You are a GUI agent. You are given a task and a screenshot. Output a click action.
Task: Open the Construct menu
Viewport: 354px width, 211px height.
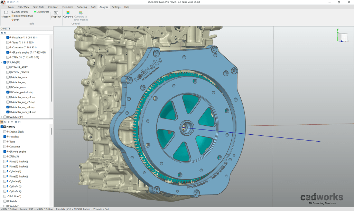(53, 7)
